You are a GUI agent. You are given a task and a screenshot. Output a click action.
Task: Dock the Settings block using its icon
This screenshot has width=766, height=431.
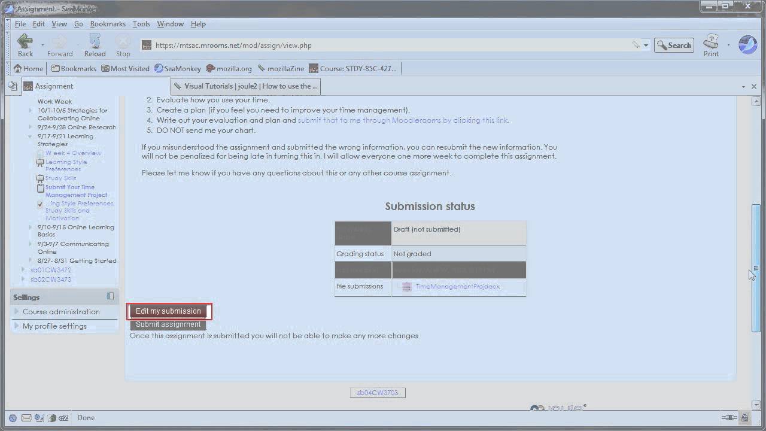click(110, 296)
